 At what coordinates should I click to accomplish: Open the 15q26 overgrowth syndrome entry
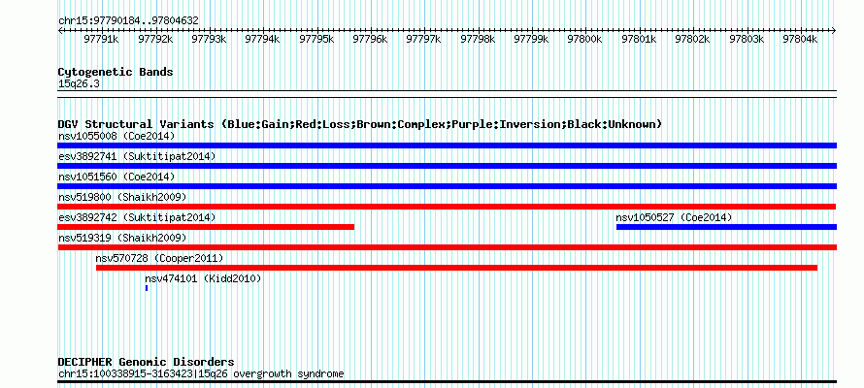point(201,374)
